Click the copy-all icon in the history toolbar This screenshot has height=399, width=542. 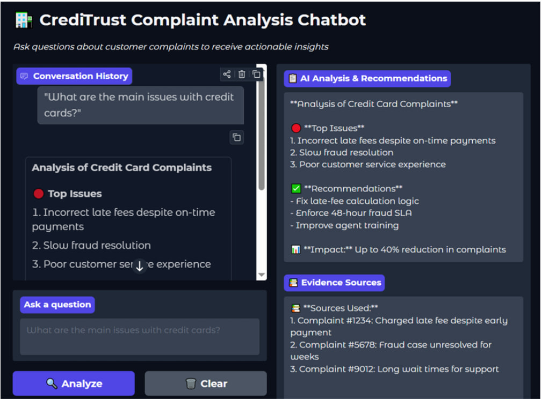point(257,75)
